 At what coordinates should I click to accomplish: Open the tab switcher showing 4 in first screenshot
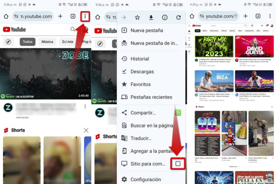coord(73,17)
